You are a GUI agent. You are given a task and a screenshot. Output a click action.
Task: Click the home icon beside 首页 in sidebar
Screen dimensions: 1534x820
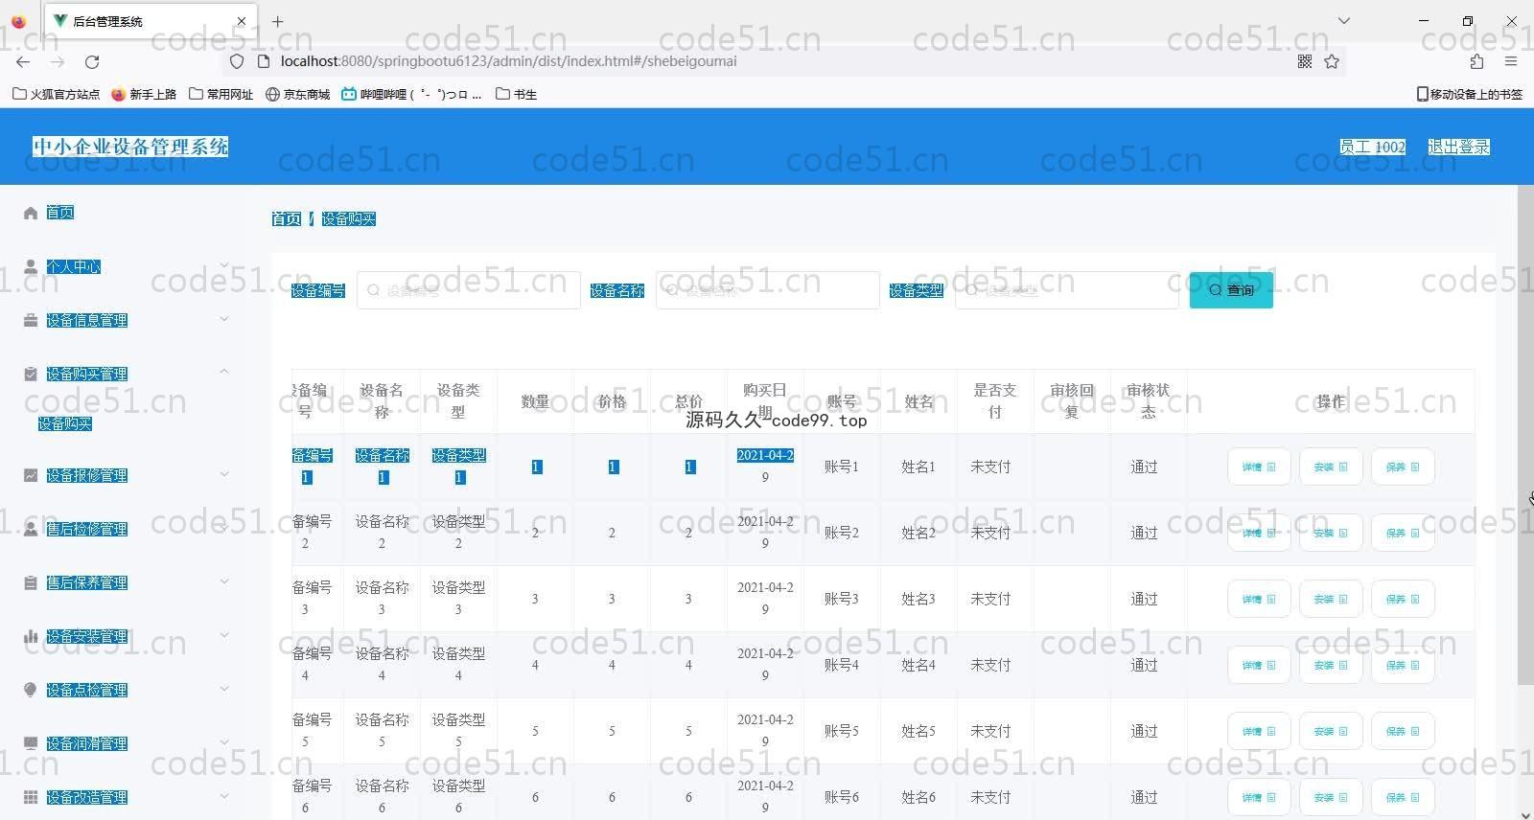(x=31, y=213)
